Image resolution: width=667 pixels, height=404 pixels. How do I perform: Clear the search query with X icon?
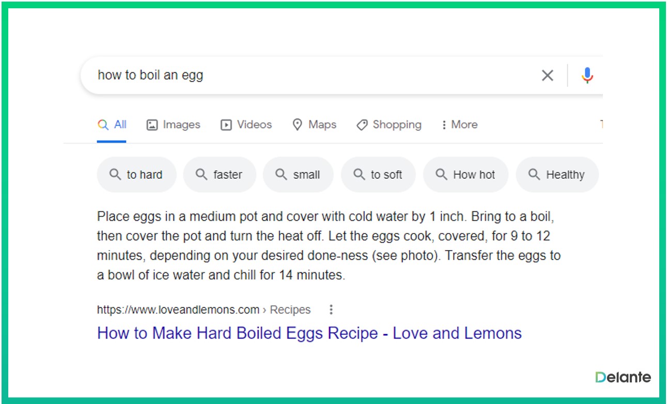[547, 75]
